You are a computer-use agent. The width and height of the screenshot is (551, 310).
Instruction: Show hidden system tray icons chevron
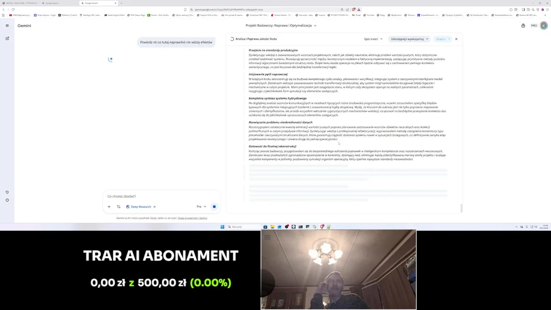coord(517,227)
